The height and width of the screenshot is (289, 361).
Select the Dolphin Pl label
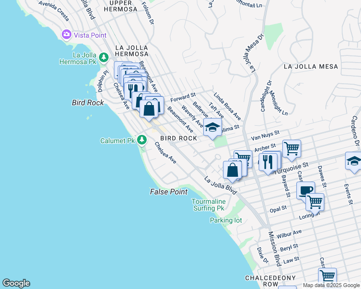[103, 81]
